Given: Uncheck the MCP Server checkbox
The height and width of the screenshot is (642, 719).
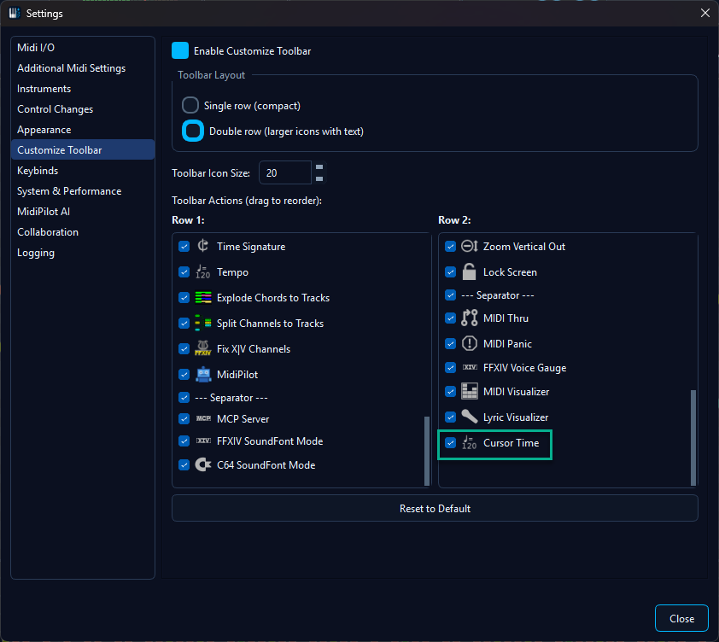Looking at the screenshot, I should click(184, 418).
